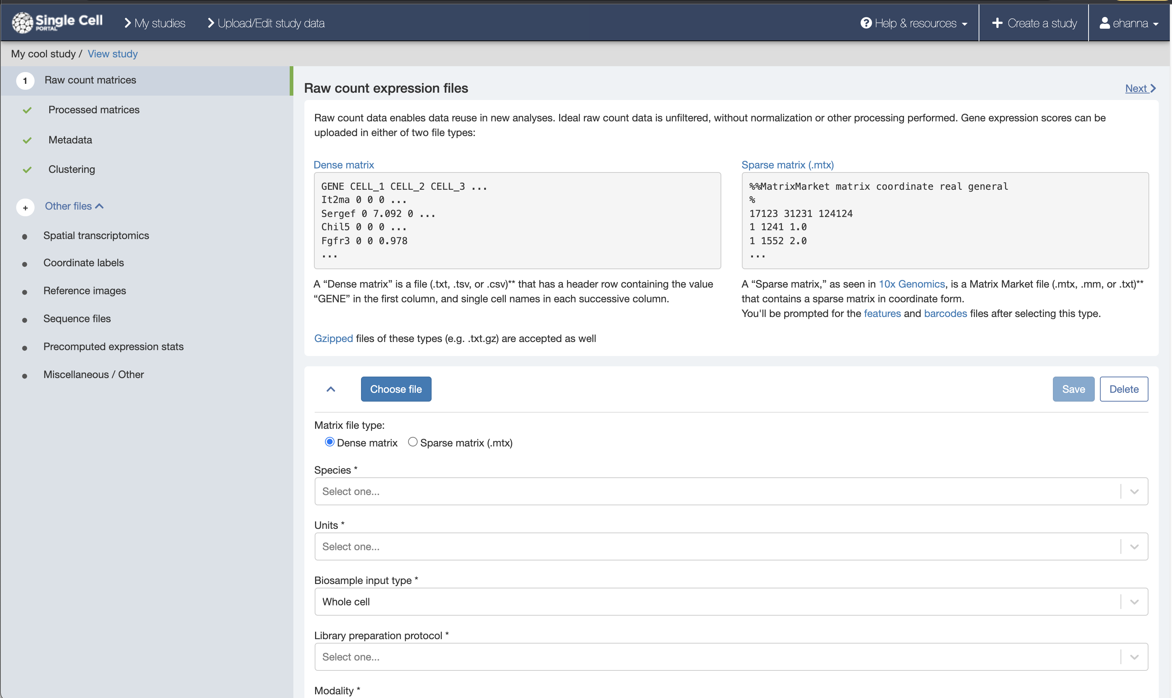
Task: Click the step 1 circle for Raw count matrices
Action: pyautogui.click(x=25, y=81)
